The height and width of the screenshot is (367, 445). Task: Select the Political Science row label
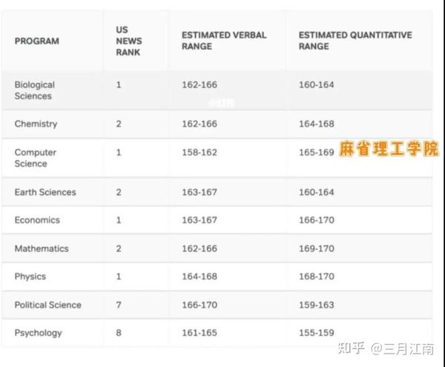pyautogui.click(x=47, y=305)
